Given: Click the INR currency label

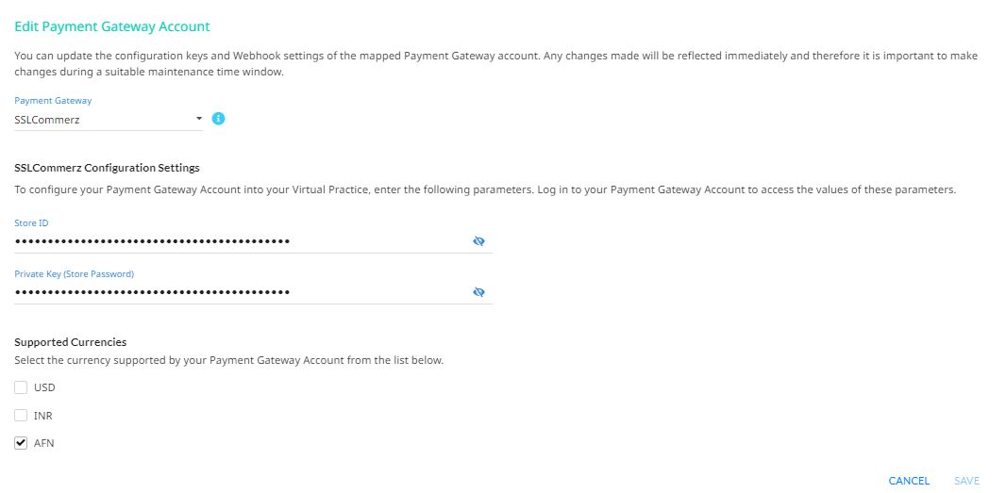Looking at the screenshot, I should point(43,416).
